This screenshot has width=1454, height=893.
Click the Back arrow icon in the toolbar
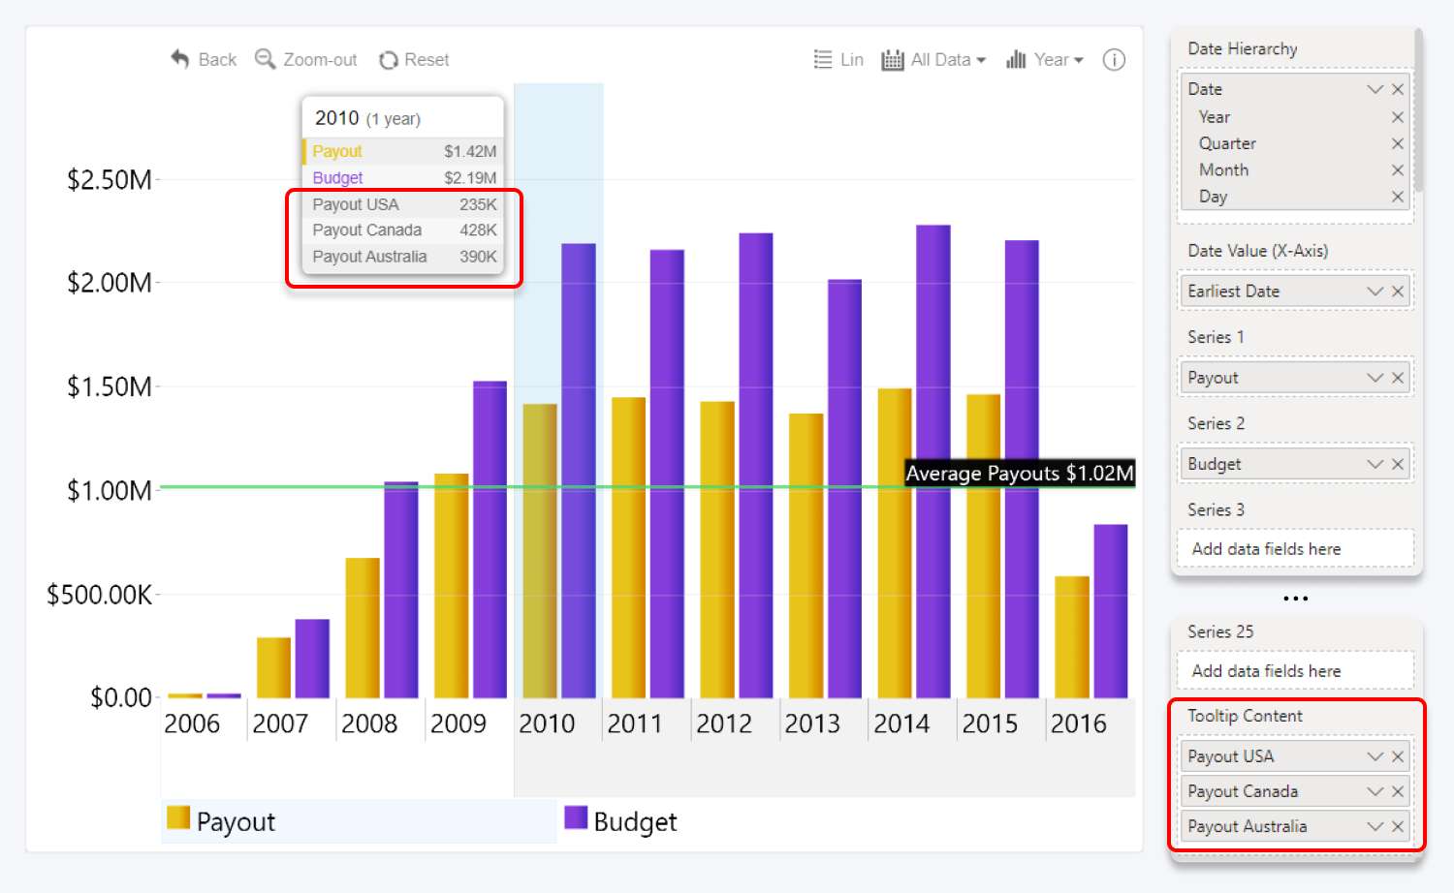[179, 59]
